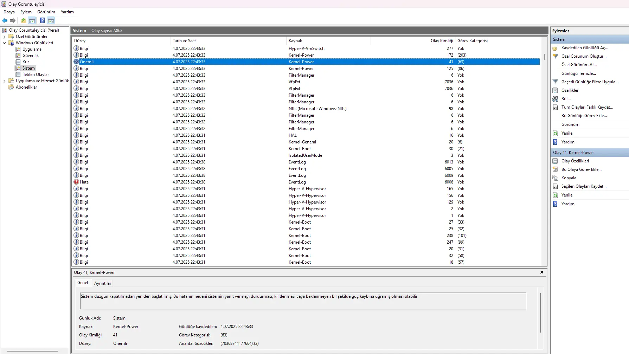This screenshot has height=354, width=629.
Task: Click the event list vertical scrollbar thumb
Action: [544, 57]
